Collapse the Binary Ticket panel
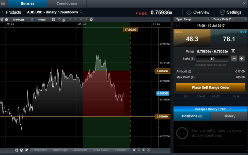The height and width of the screenshot is (155, 248). tap(210, 109)
